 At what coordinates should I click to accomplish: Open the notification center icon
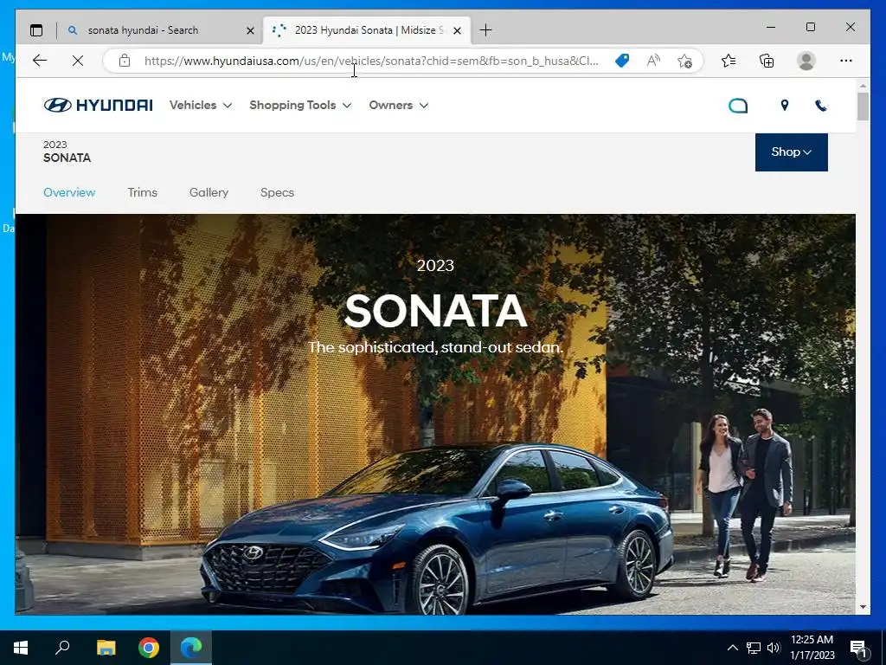pyautogui.click(x=859, y=649)
